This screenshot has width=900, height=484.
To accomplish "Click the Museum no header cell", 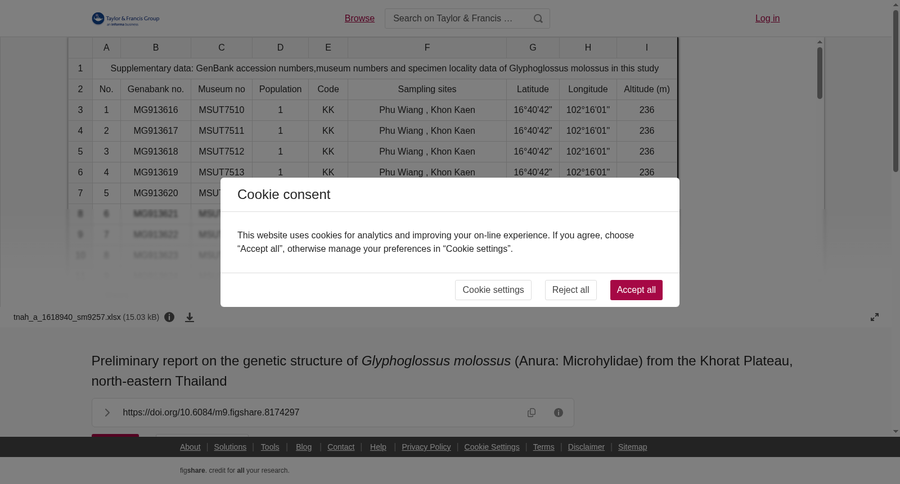I will coord(222,89).
